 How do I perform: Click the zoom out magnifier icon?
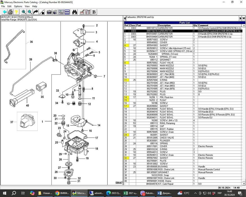click(x=30, y=12)
